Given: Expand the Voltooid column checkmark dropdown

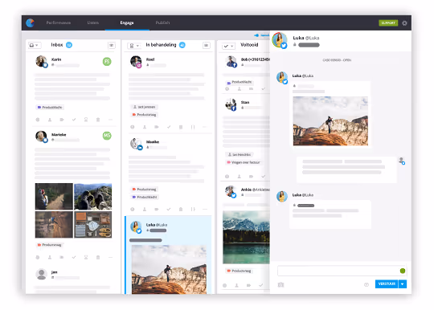Looking at the screenshot, I should pos(228,46).
